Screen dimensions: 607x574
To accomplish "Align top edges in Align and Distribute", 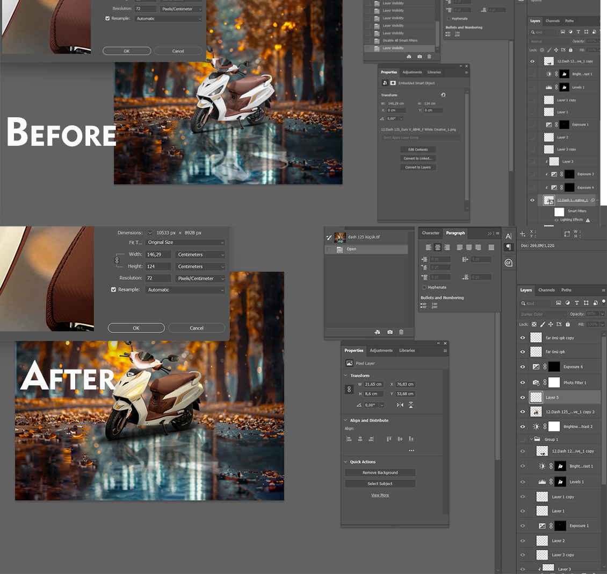I will (389, 439).
